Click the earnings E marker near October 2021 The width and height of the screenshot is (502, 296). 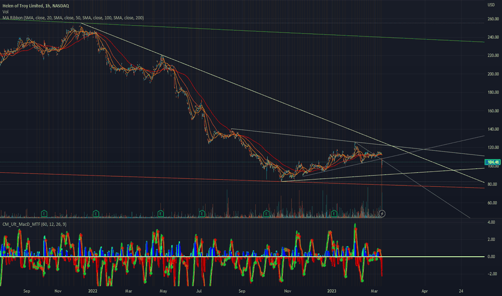tap(44, 214)
